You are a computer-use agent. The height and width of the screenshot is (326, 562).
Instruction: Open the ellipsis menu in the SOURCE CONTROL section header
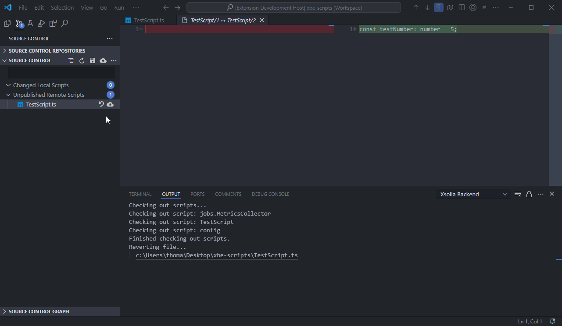pos(114,60)
